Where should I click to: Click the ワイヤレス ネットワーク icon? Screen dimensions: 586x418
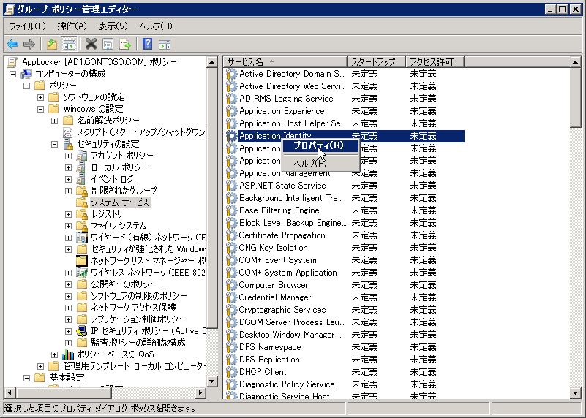click(82, 273)
